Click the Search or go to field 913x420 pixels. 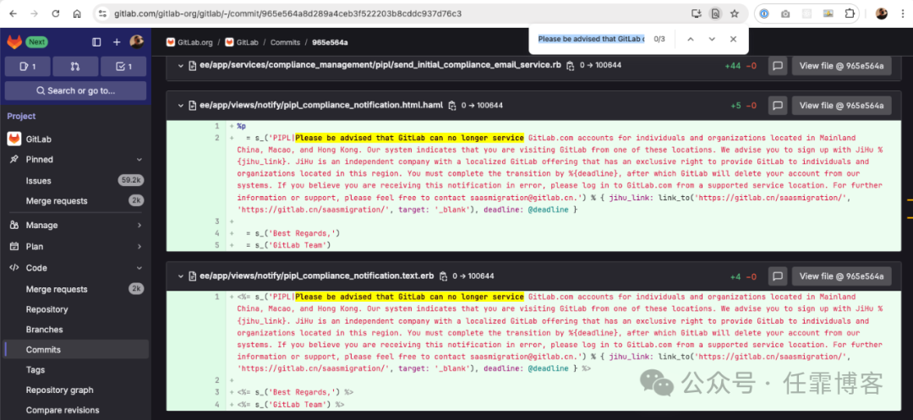[x=76, y=90]
